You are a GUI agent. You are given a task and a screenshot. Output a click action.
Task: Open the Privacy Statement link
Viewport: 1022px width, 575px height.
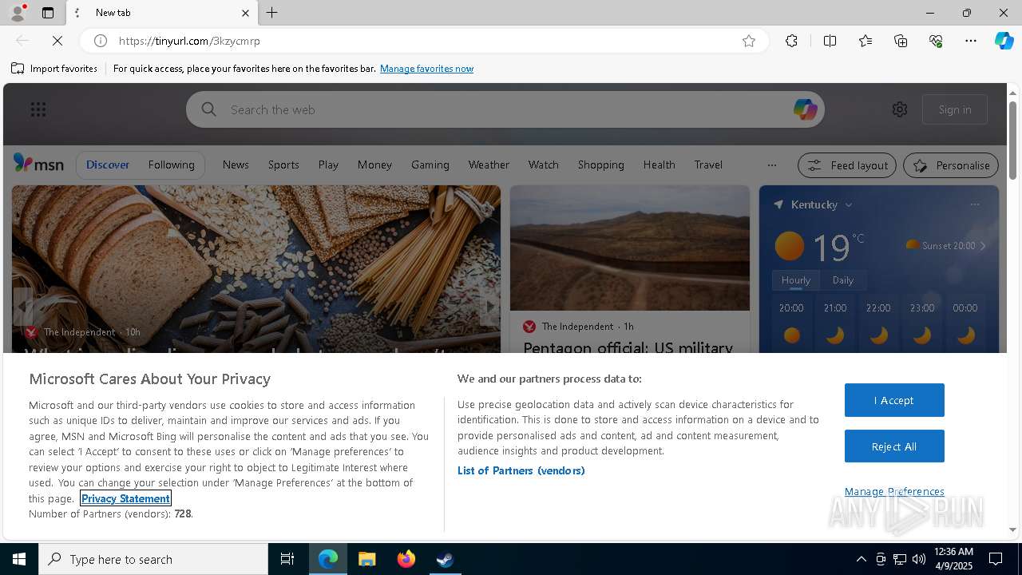[x=125, y=498]
